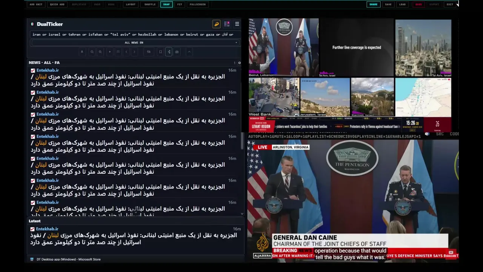483x272 pixels.
Task: Collapse the ticker toolbar with up chevron
Action: (189, 52)
